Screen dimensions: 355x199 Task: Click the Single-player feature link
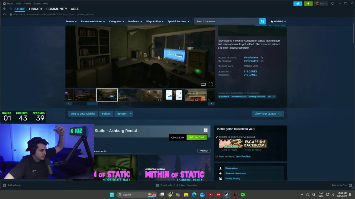232,168
